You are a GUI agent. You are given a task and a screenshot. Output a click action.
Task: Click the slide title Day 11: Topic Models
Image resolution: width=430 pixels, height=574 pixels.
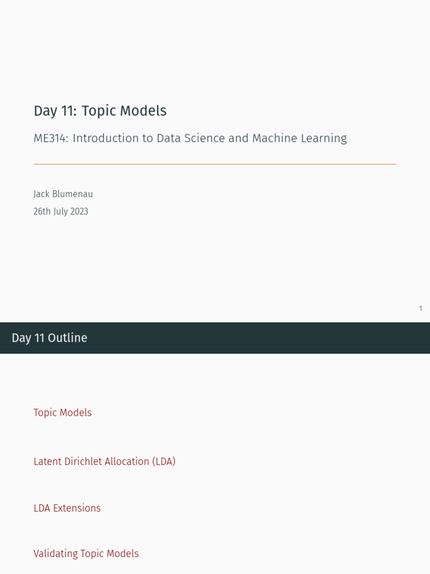coord(100,111)
